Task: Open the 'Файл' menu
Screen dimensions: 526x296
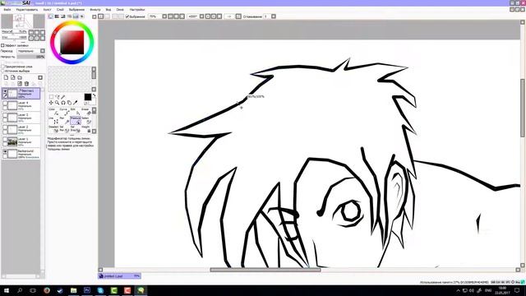Action: coord(7,10)
